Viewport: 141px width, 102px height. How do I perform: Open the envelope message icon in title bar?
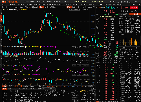tap(118, 2)
